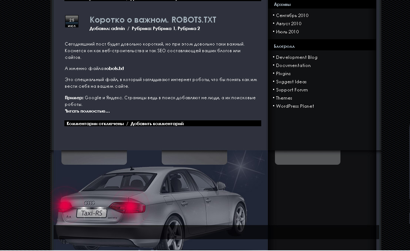The height and width of the screenshot is (251, 410).
Task: Click Добавить комментарий link
Action: pyautogui.click(x=157, y=124)
